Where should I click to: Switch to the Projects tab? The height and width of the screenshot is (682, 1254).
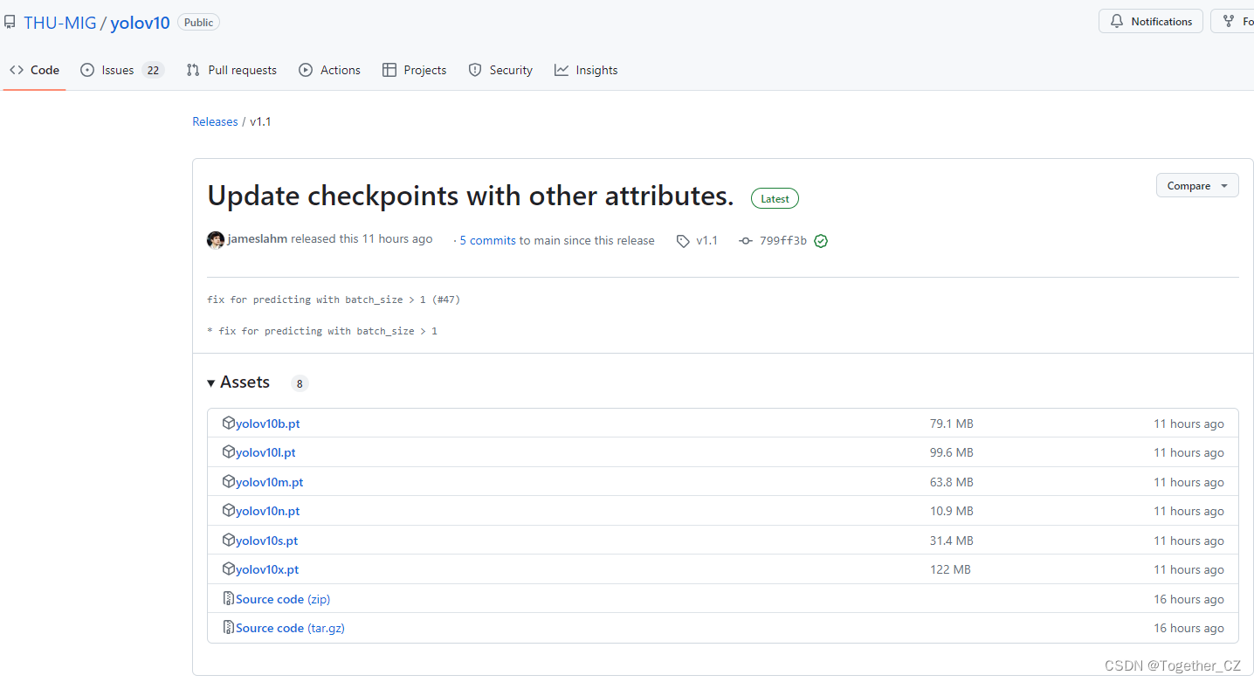[x=414, y=70]
